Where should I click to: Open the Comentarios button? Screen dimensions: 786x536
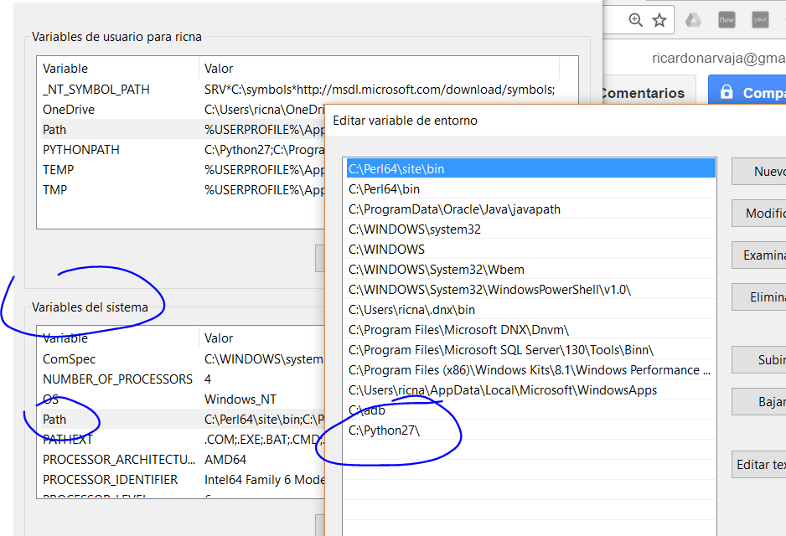click(643, 93)
